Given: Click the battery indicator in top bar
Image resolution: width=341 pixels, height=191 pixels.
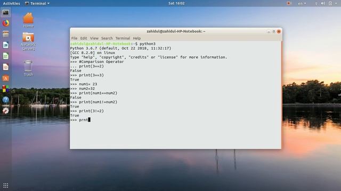Looking at the screenshot, I should point(330,3).
